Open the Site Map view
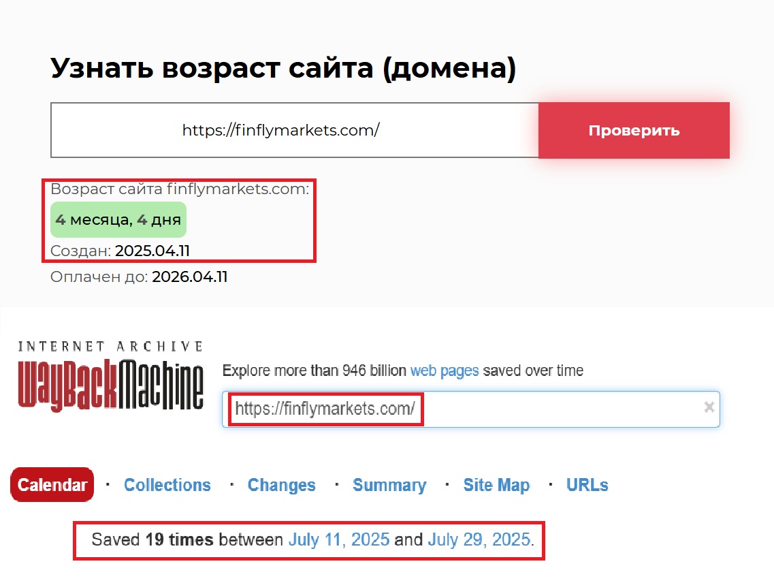The height and width of the screenshot is (583, 774). point(496,485)
